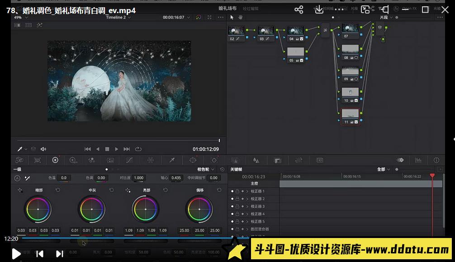
Task: Open the Information panel
Action: 436,160
